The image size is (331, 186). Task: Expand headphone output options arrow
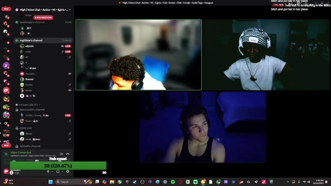coord(62,171)
